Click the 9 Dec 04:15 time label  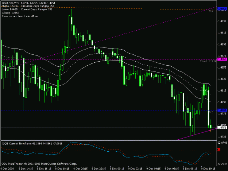[154, 168]
